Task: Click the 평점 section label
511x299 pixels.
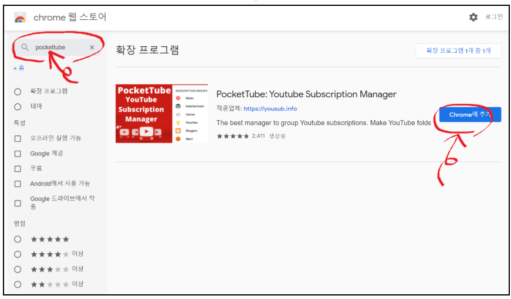Action: tap(19, 223)
